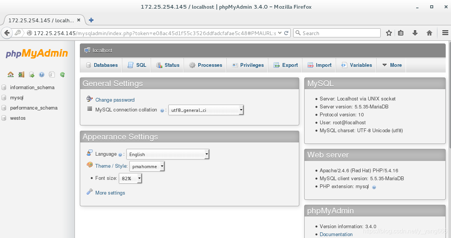
Task: Open a new tab with plus icon
Action: 91,20
